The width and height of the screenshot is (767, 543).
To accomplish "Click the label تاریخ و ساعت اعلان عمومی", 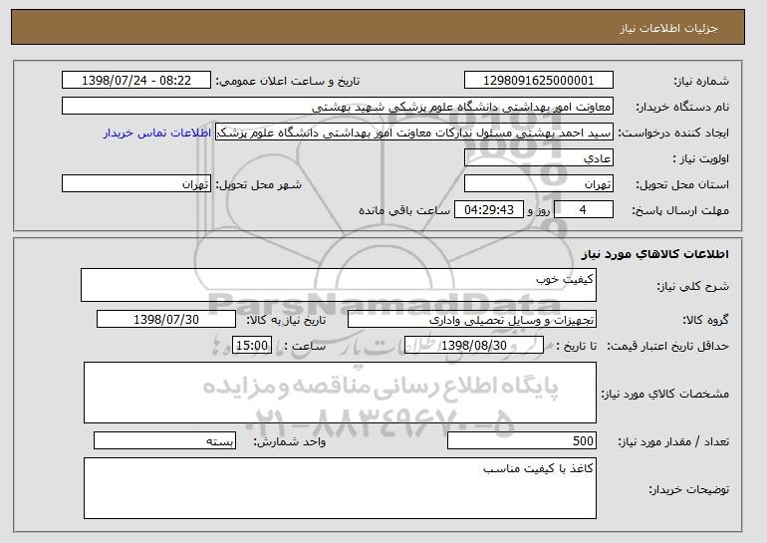I will click(288, 82).
